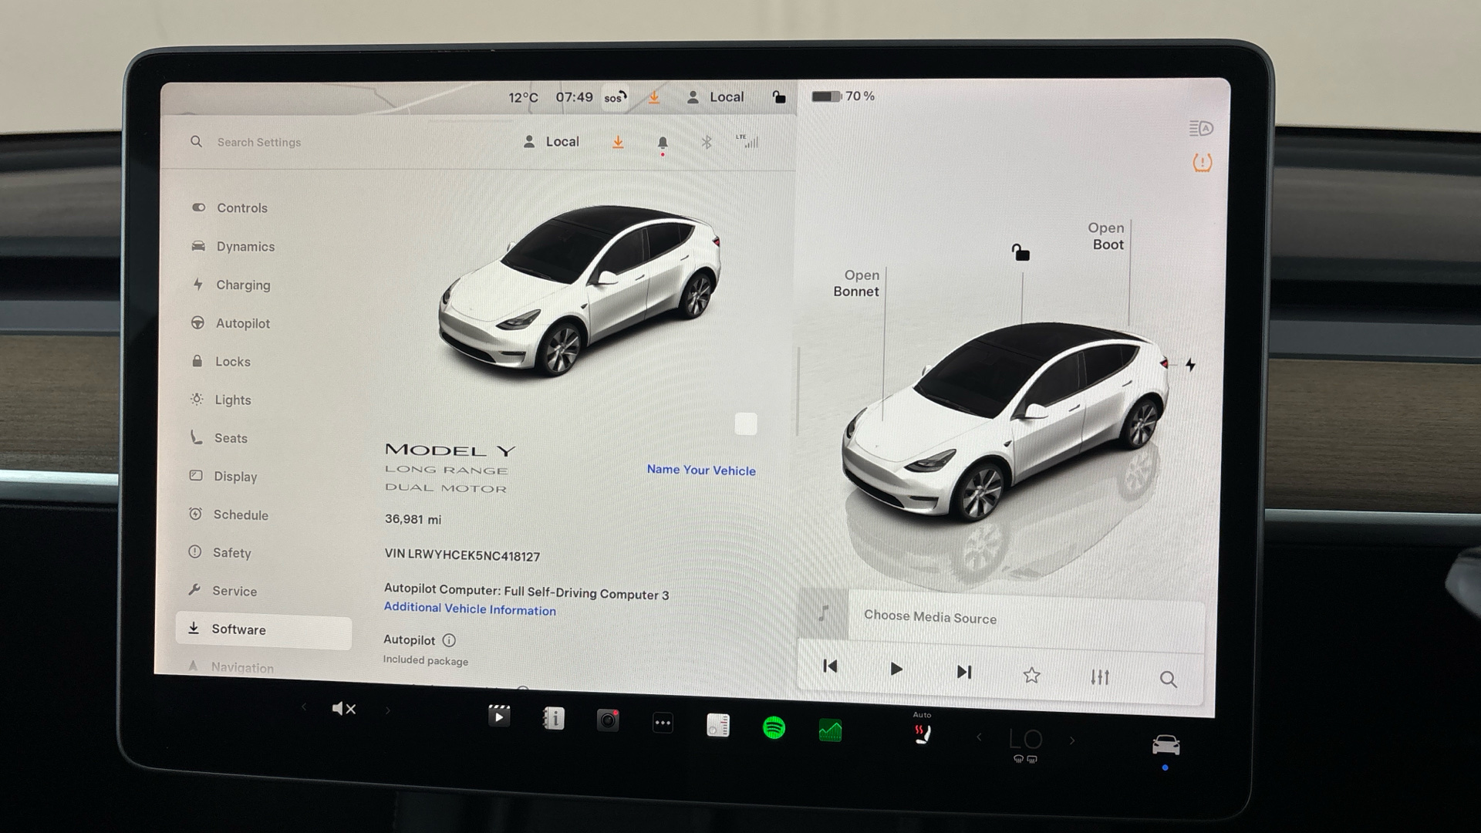
Task: Tap the notification bell icon
Action: [663, 143]
